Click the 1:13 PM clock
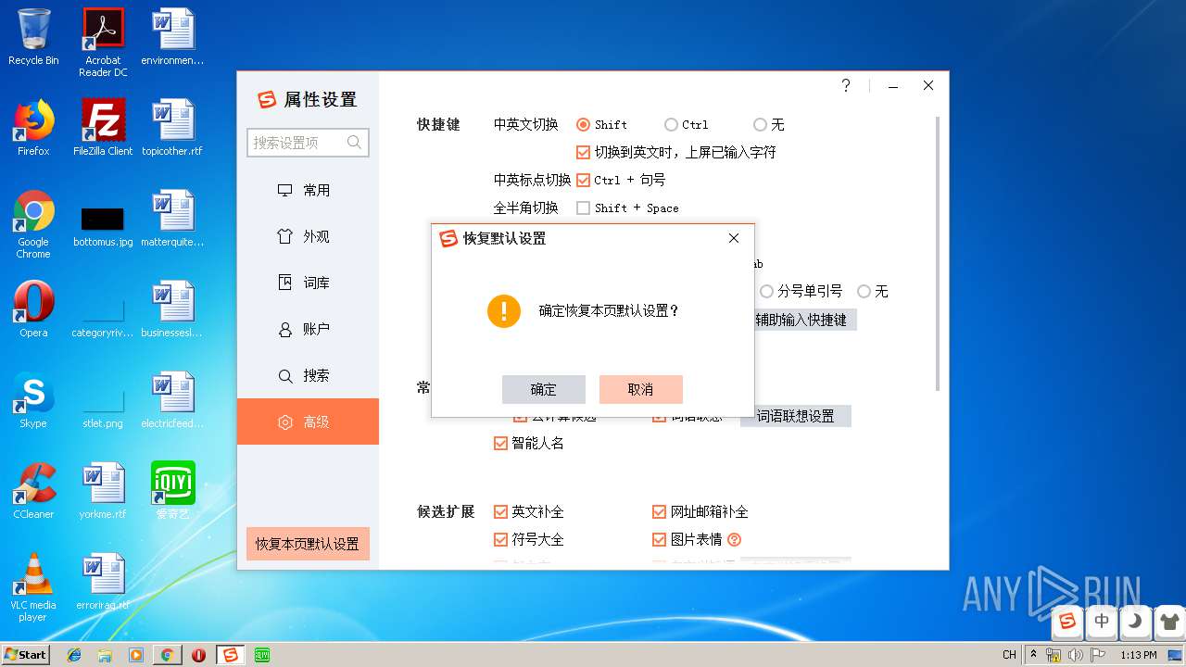Image resolution: width=1186 pixels, height=667 pixels. (1139, 655)
